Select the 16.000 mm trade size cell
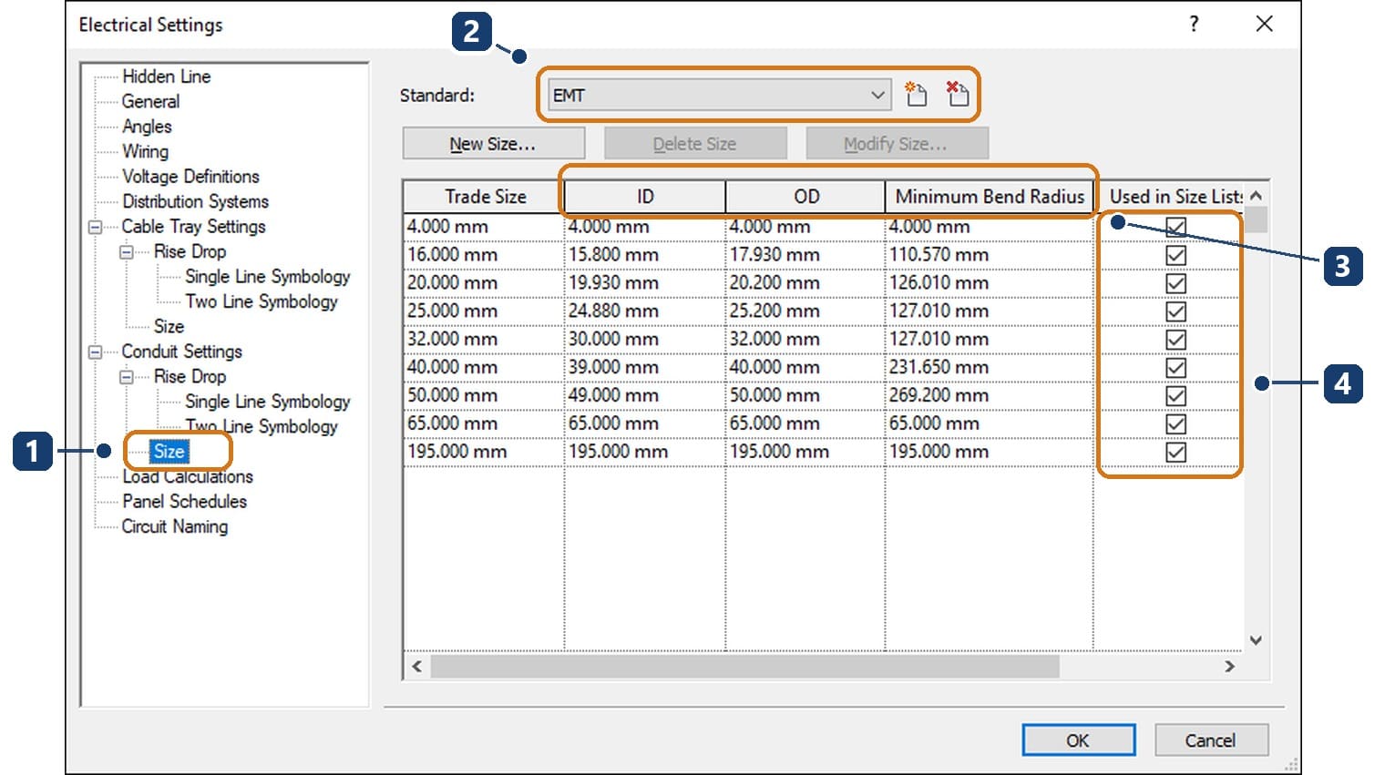Viewport: 1385px width, 775px height. (484, 255)
